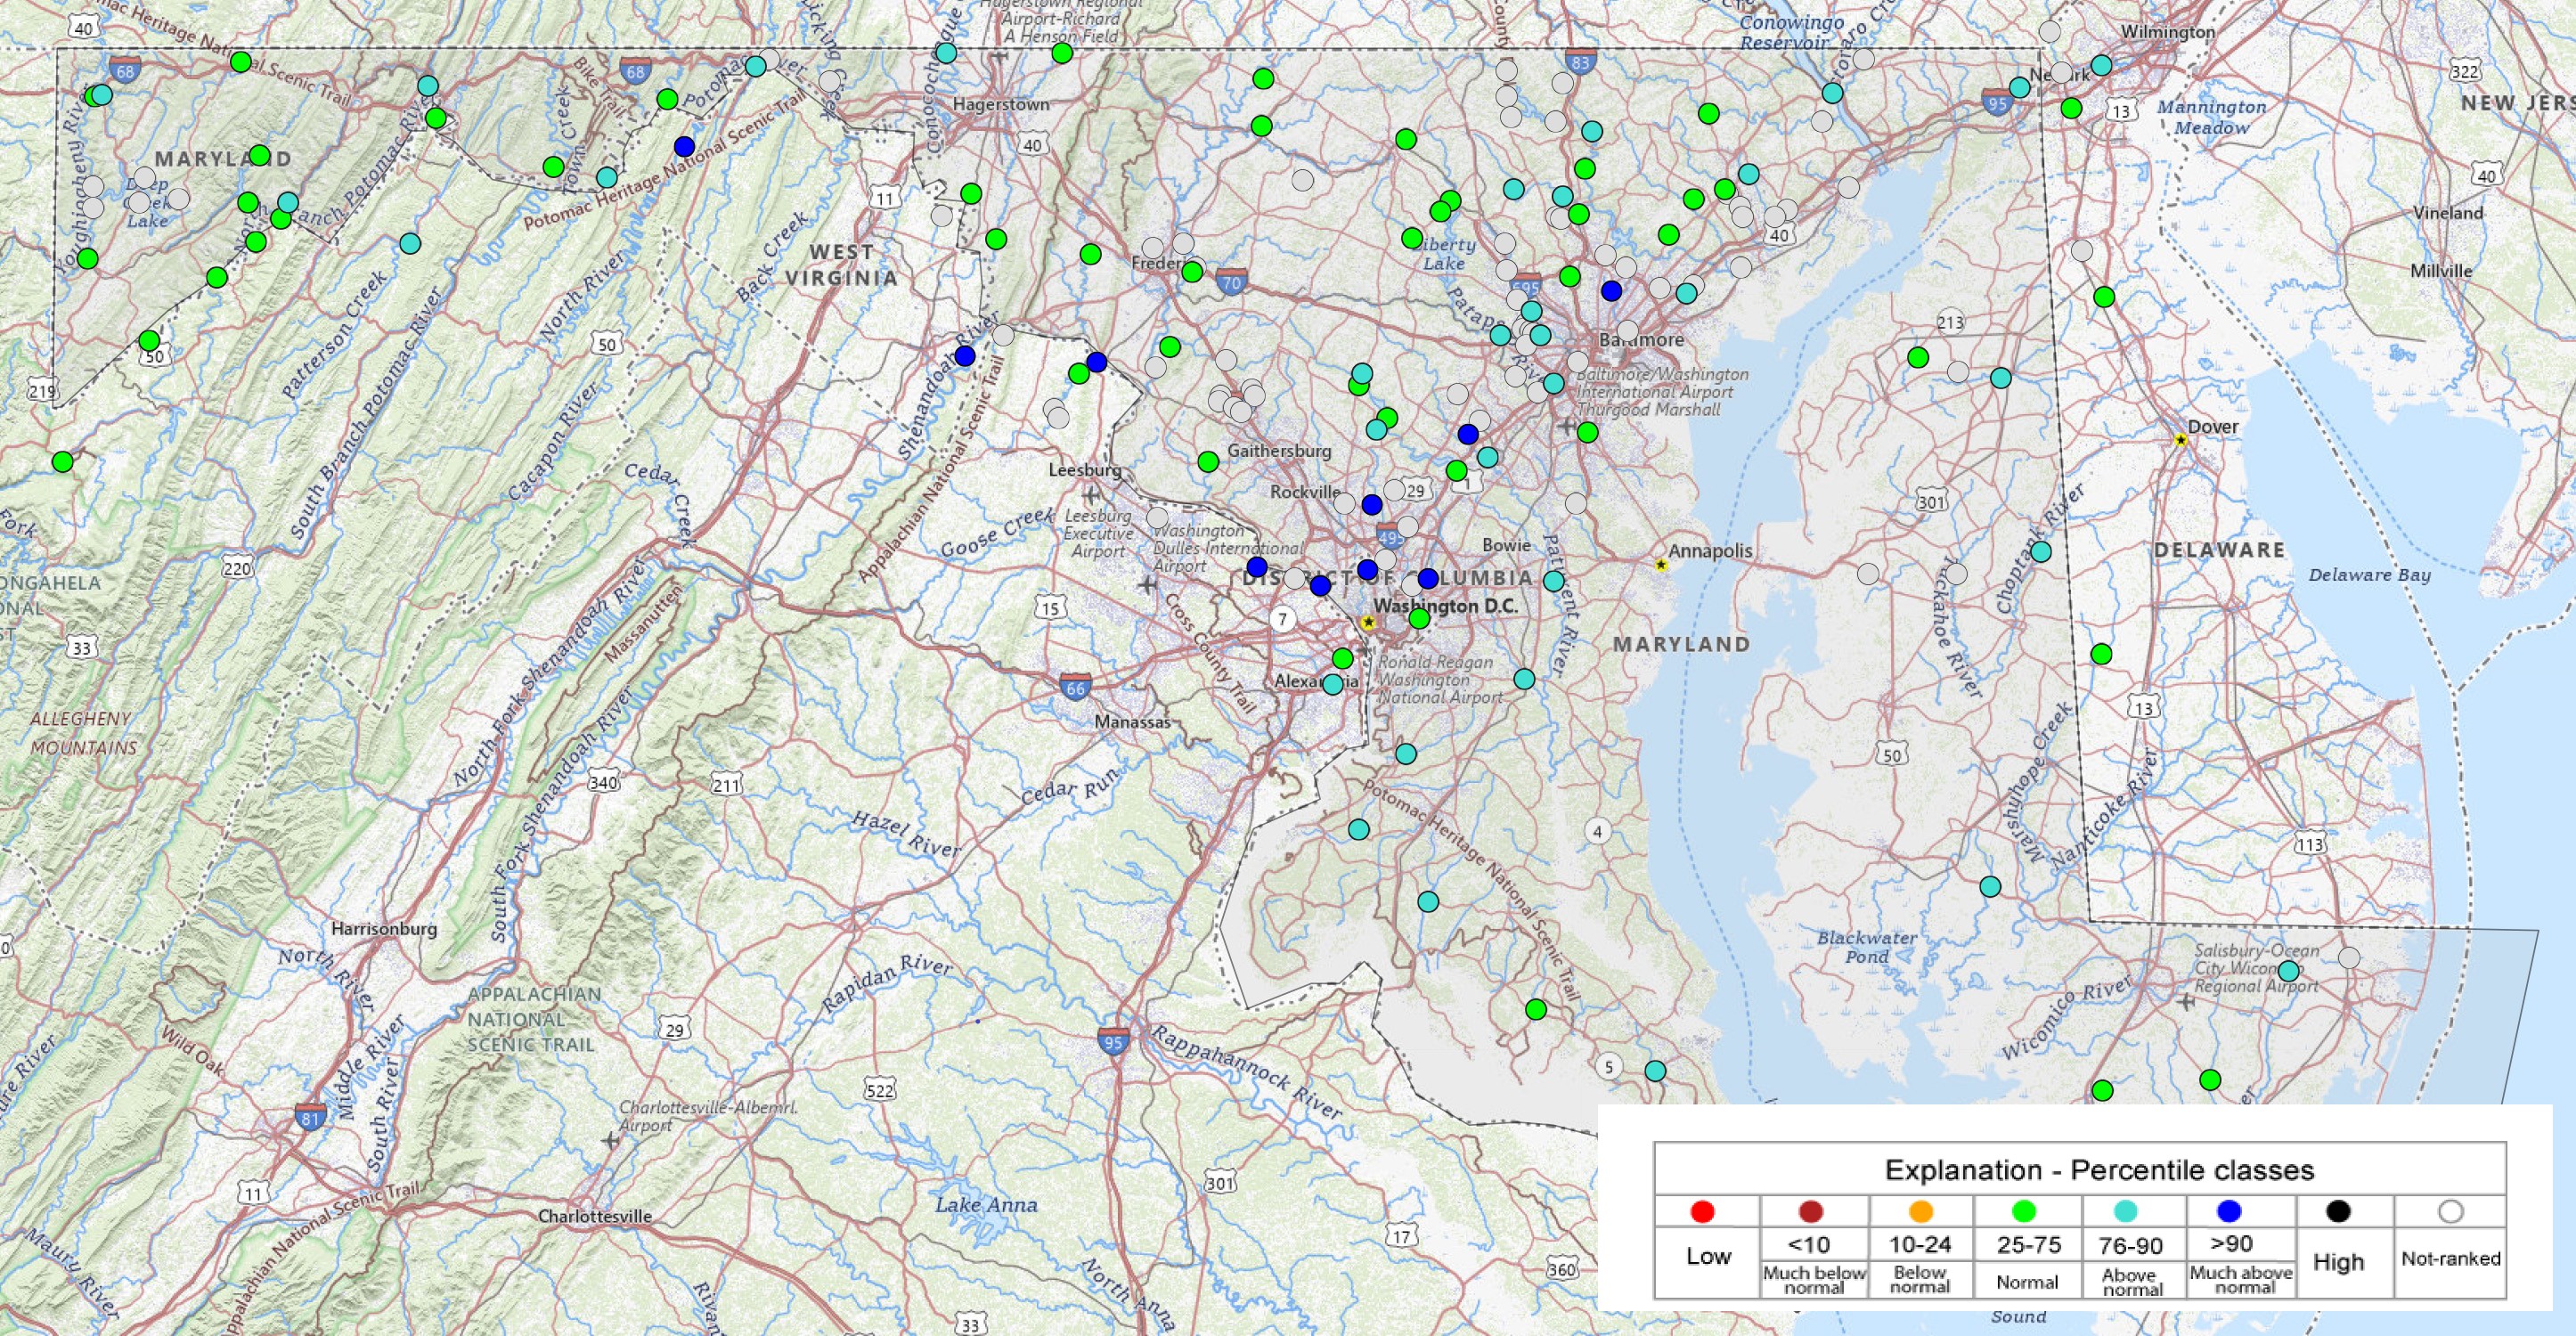Click the red Low swatch in legend
The image size is (2576, 1336).
pos(1702,1212)
